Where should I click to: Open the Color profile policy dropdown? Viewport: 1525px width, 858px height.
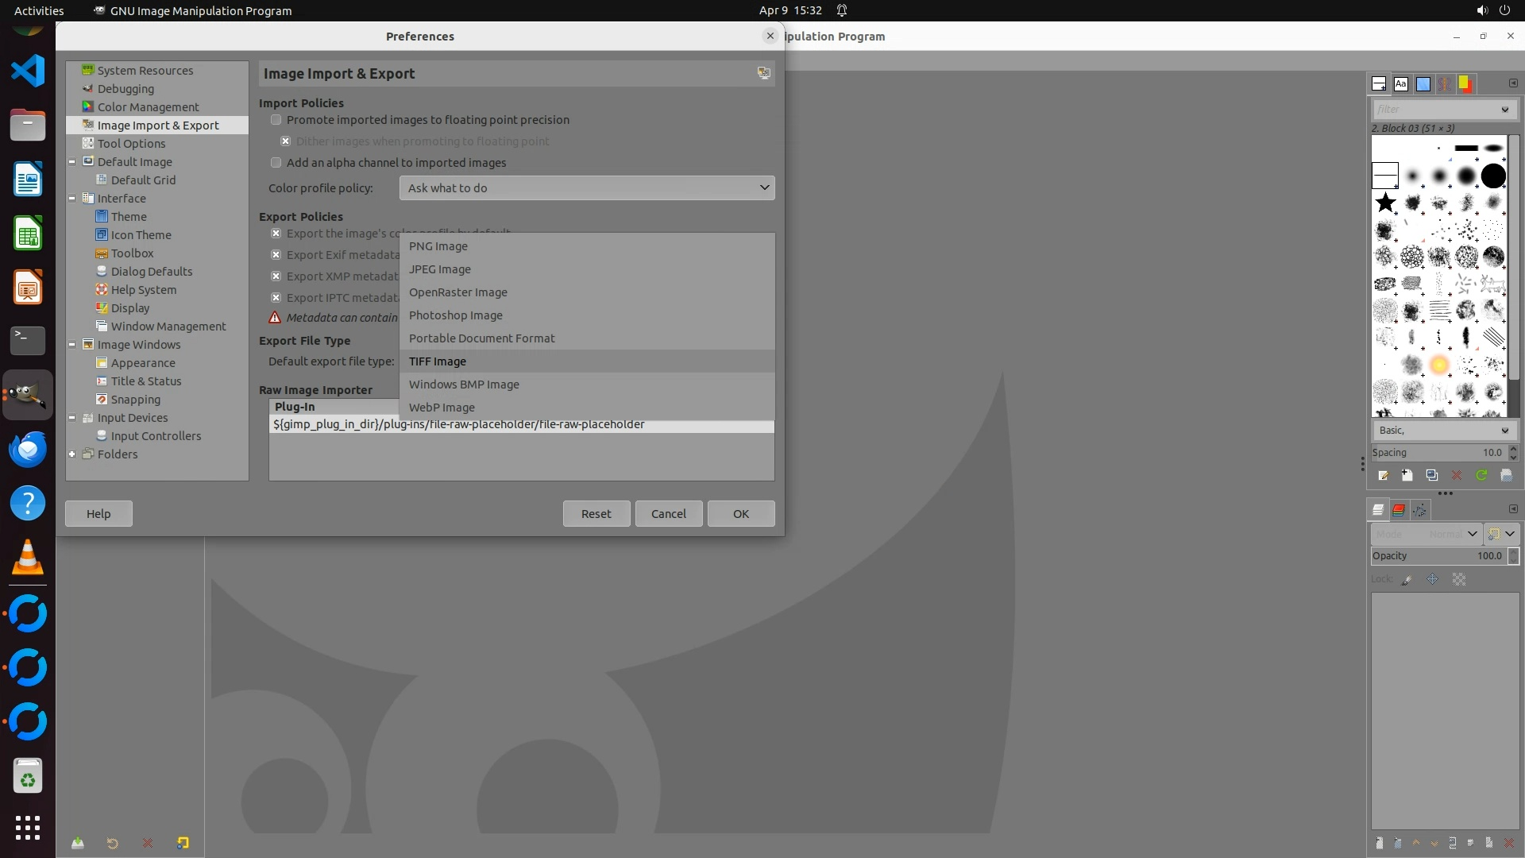(586, 188)
